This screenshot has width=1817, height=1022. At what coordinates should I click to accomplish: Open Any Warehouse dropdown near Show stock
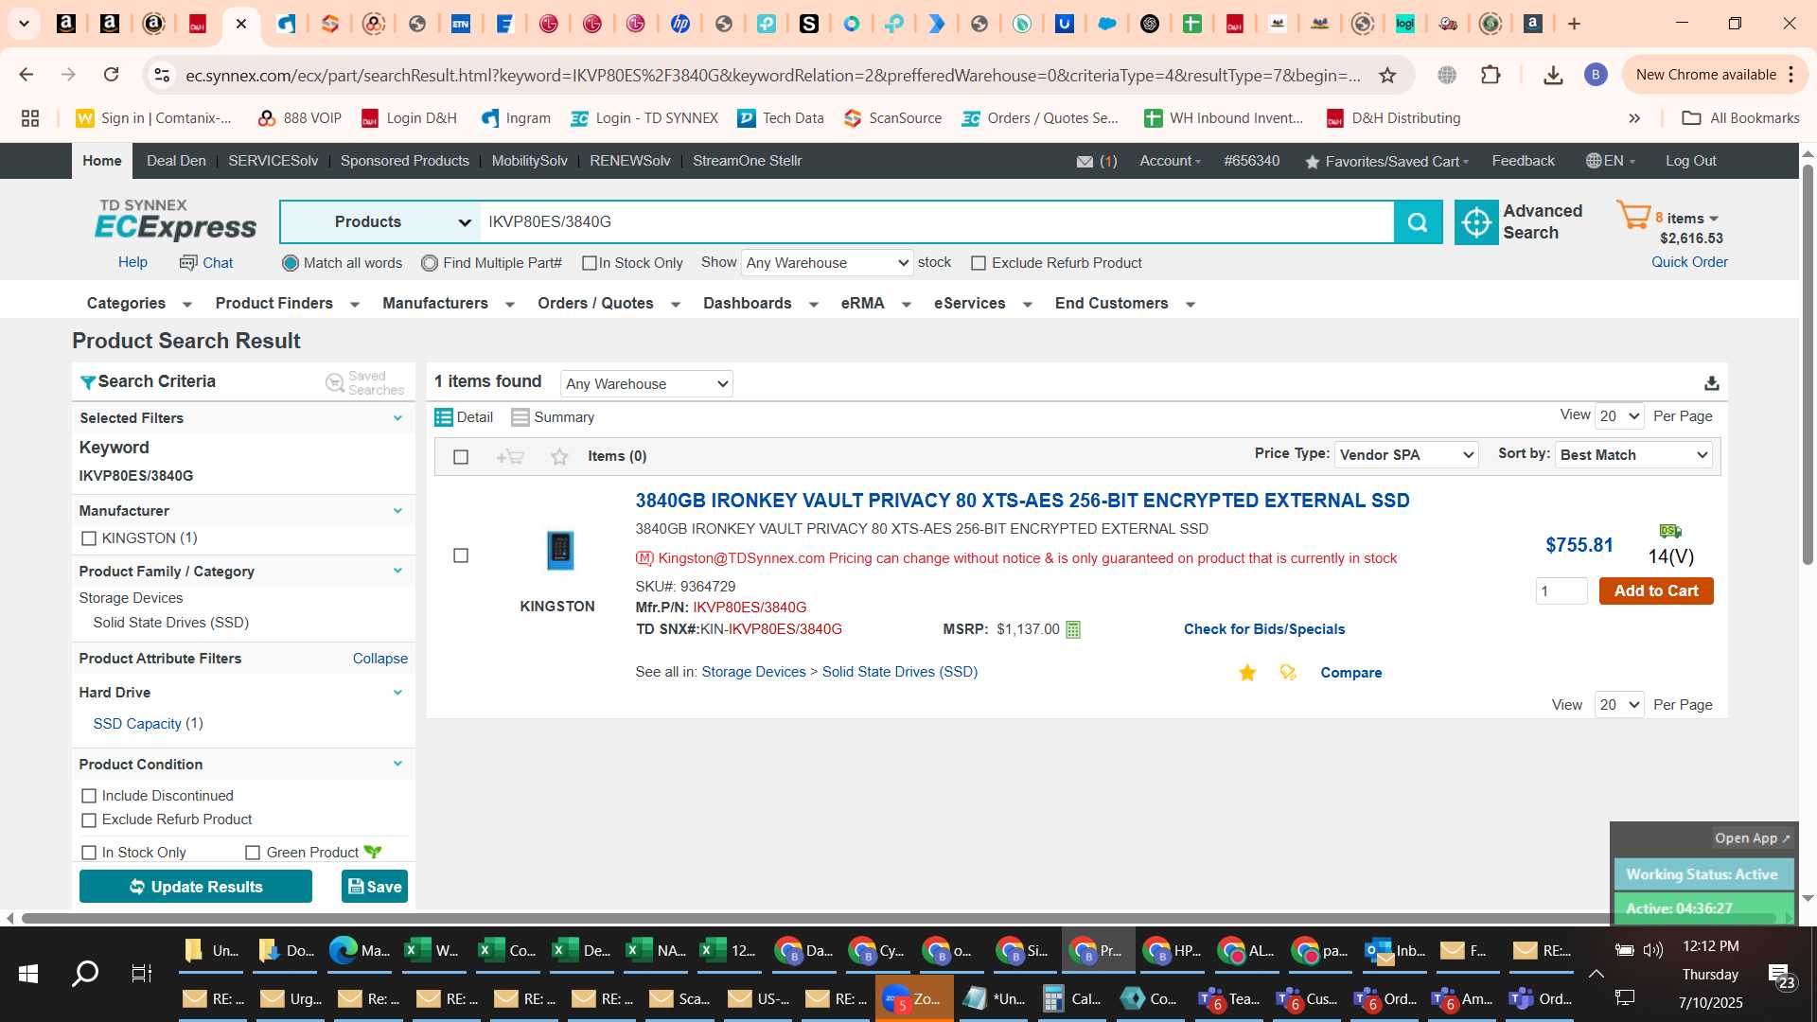point(827,263)
